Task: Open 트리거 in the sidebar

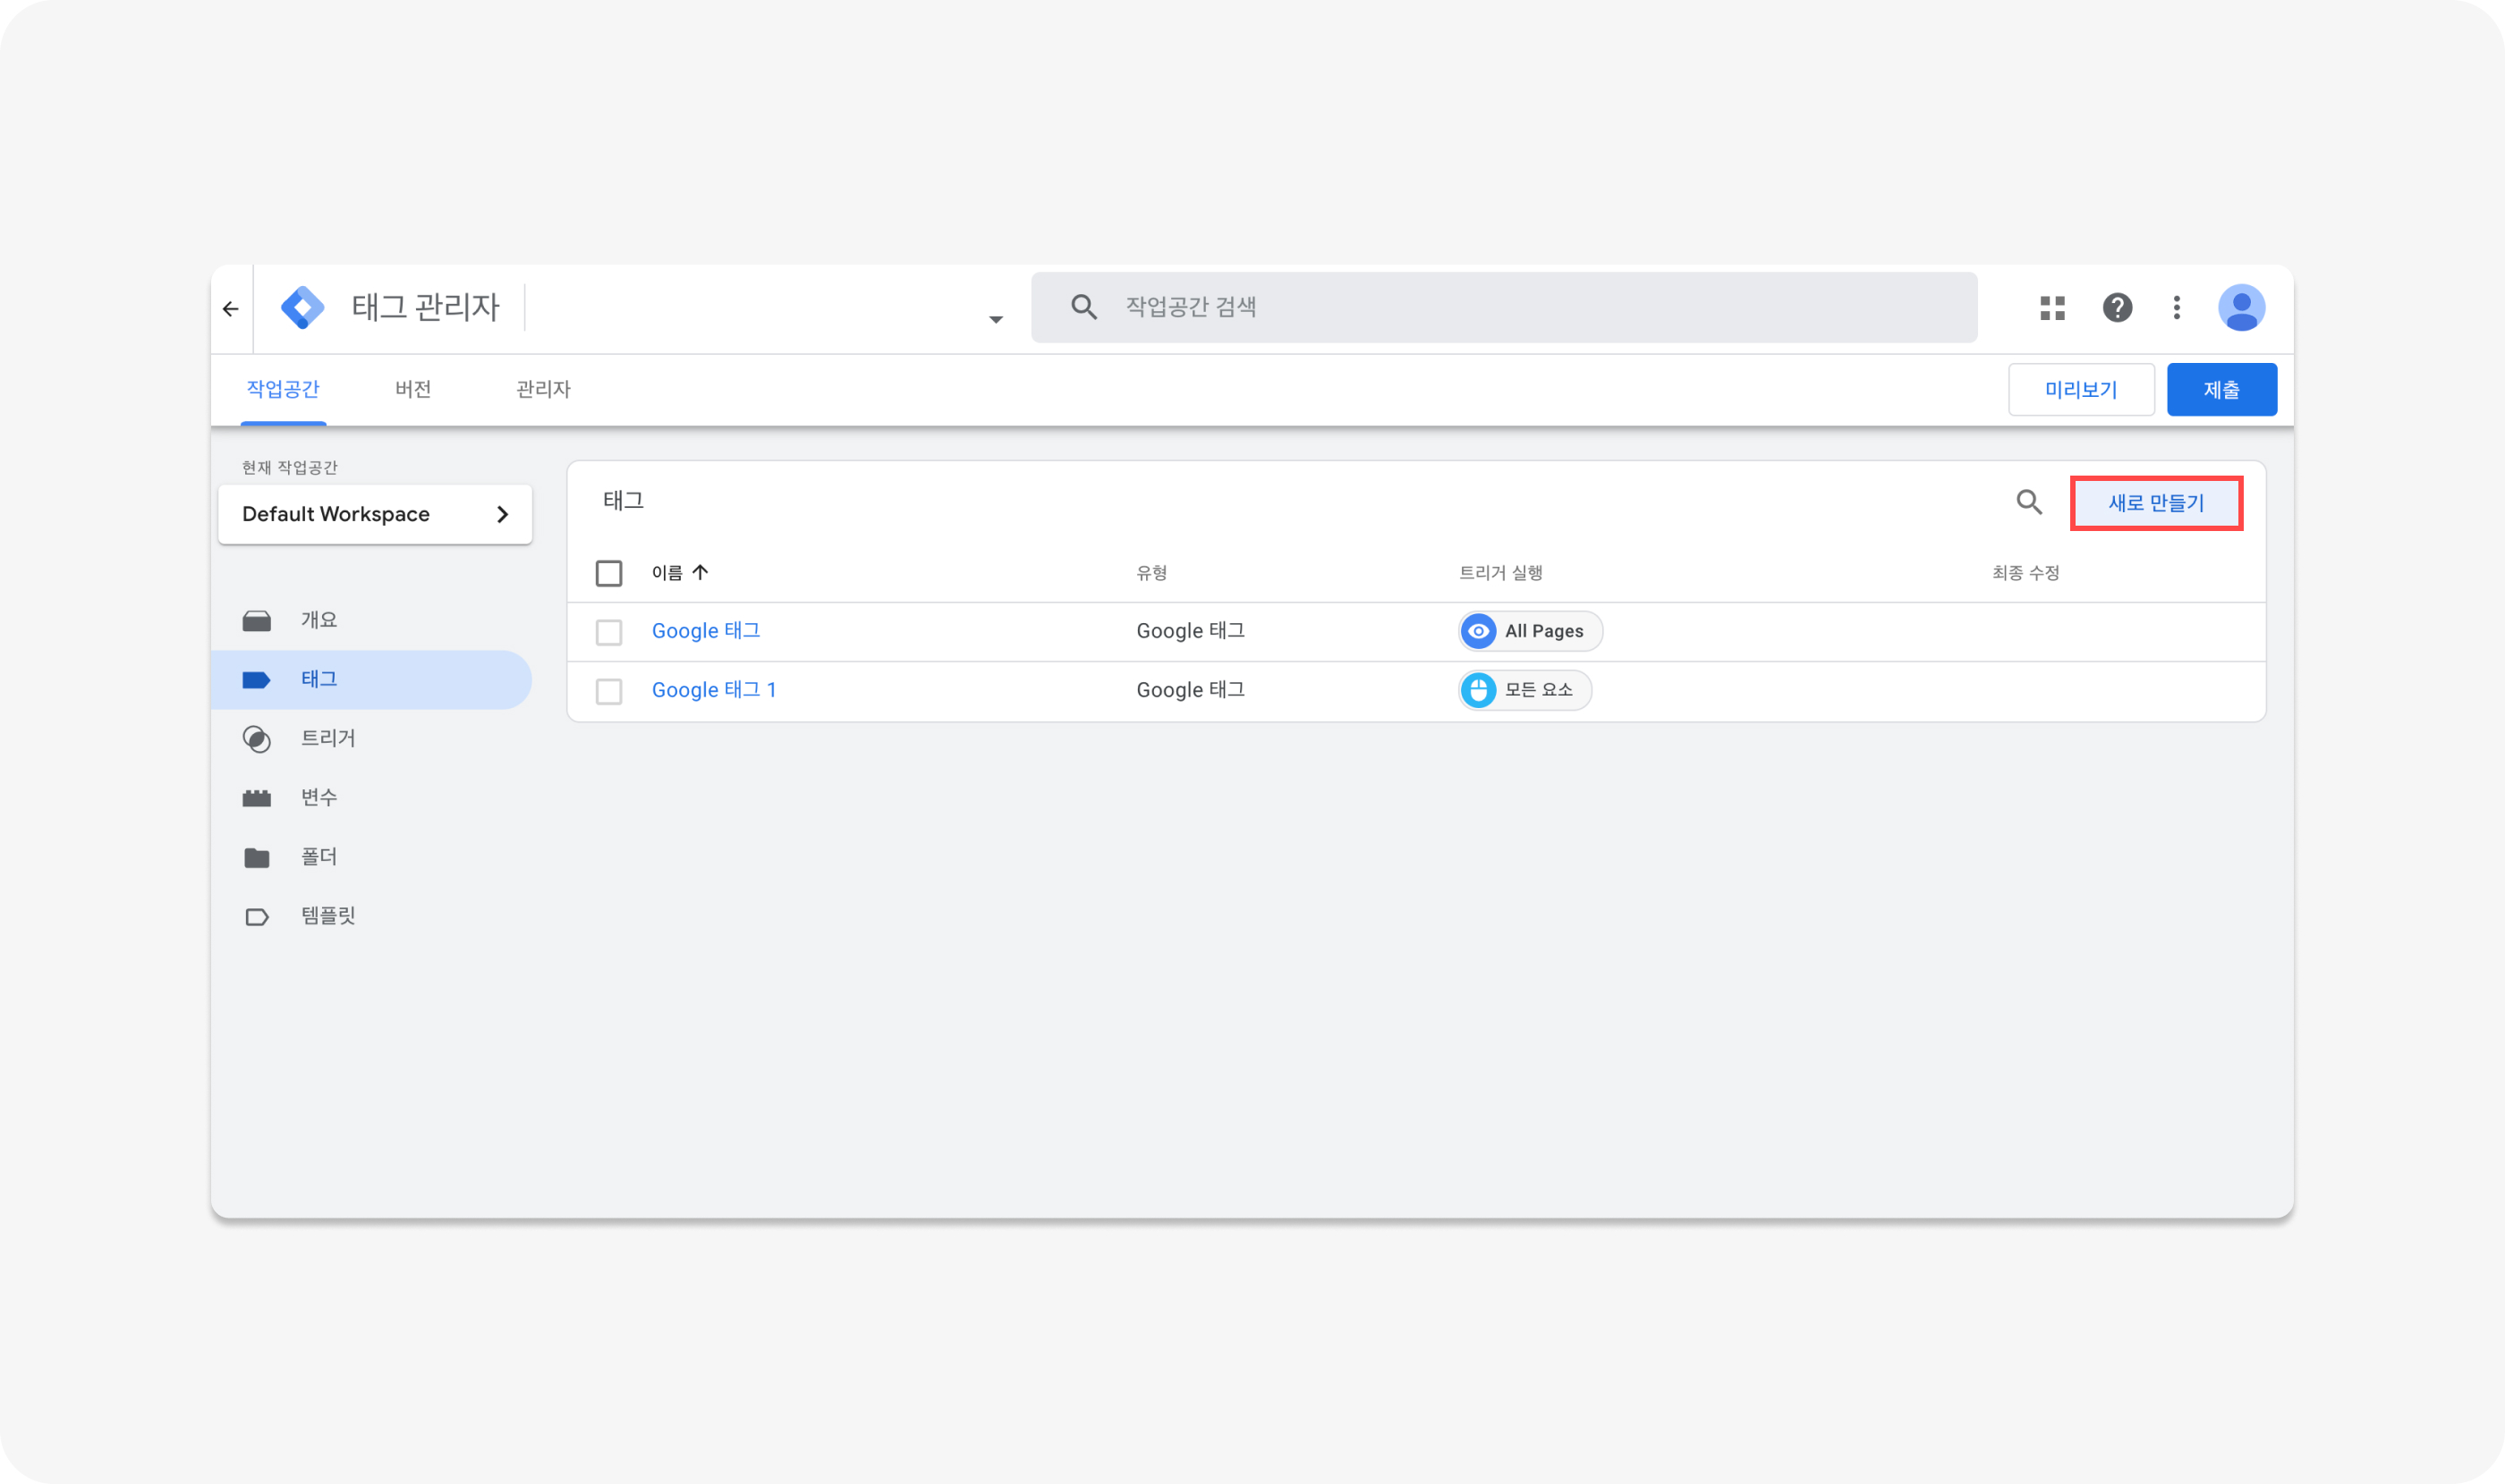Action: [x=371, y=739]
